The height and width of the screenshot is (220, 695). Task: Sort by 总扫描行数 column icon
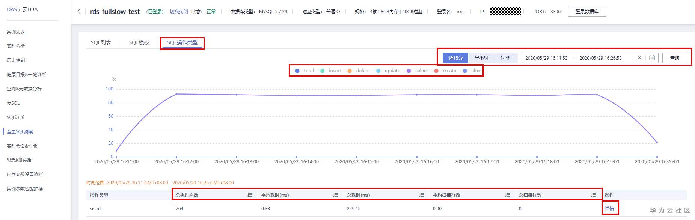tap(593, 195)
